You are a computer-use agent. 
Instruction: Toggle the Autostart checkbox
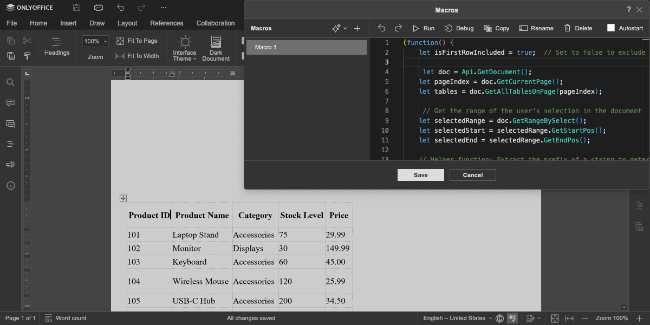[x=611, y=28]
